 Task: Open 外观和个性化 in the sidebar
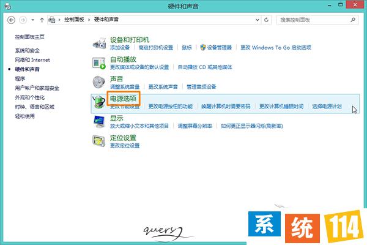(29, 97)
